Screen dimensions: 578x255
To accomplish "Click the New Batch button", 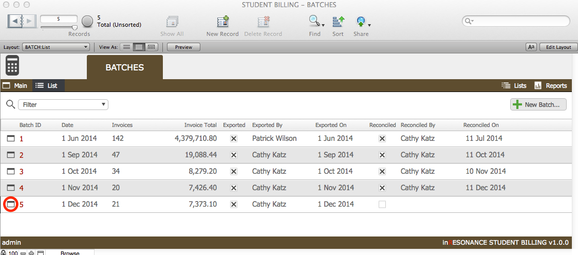I will (x=538, y=104).
